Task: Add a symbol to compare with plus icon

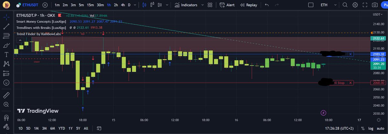Action: tap(45, 5)
